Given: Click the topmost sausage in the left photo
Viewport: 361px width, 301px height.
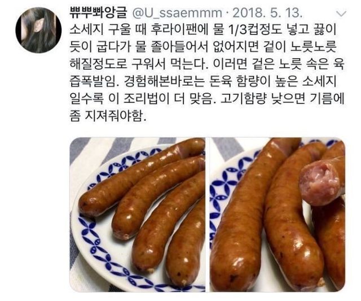Looking at the screenshot, I should 138,175.
